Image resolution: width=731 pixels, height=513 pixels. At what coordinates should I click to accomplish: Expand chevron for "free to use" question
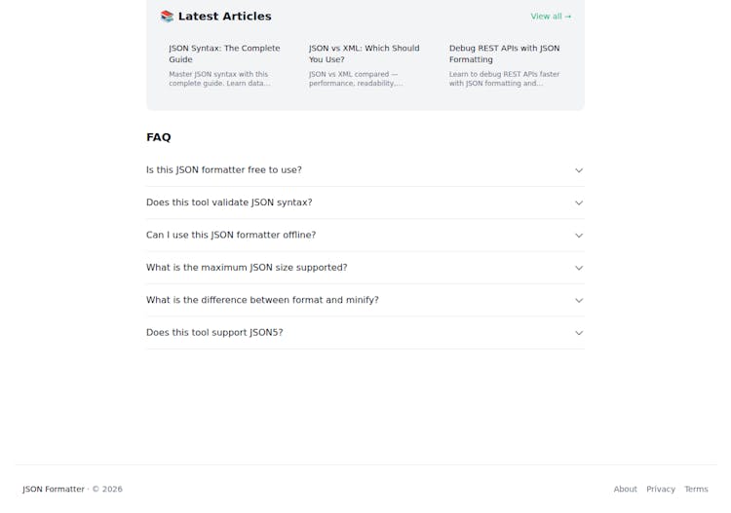579,170
